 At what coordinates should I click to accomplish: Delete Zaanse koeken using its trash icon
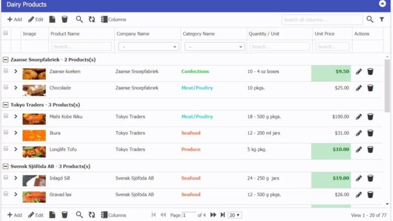coord(370,71)
